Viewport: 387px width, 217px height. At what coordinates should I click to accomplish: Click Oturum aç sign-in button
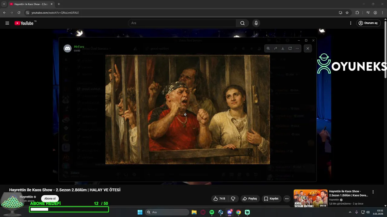pyautogui.click(x=368, y=23)
